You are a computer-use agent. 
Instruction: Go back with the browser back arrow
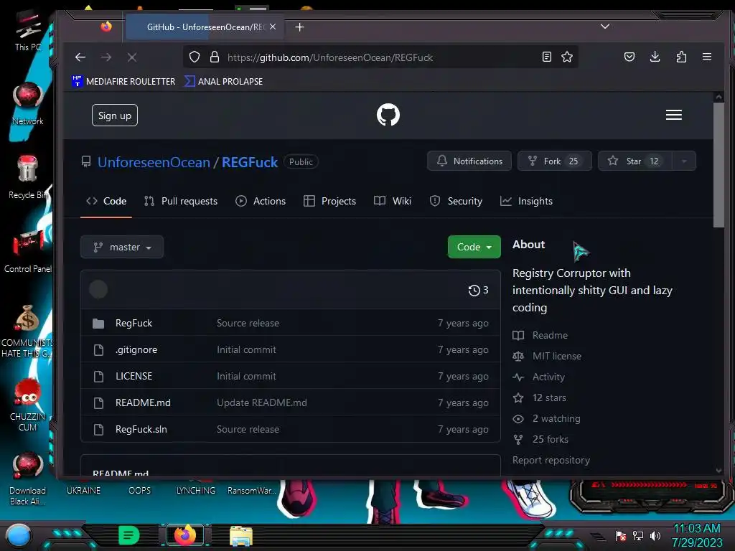click(x=80, y=57)
